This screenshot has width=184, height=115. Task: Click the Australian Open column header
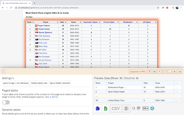(91, 22)
